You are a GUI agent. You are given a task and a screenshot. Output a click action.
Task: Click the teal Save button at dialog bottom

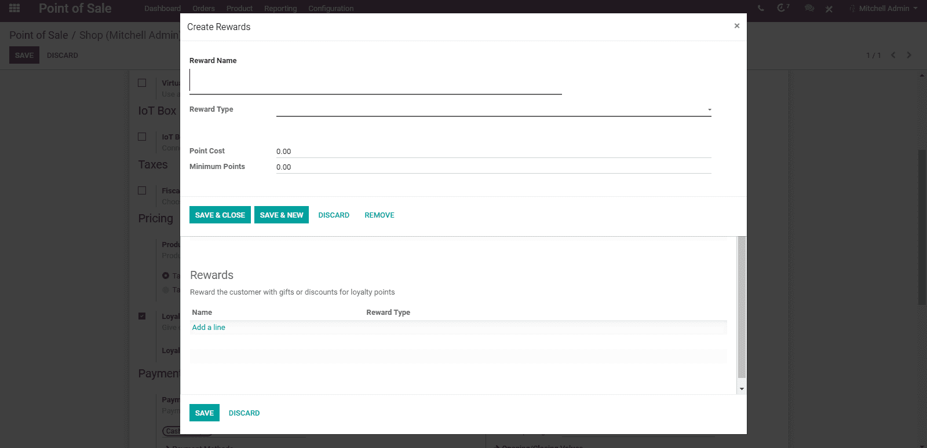pyautogui.click(x=205, y=413)
